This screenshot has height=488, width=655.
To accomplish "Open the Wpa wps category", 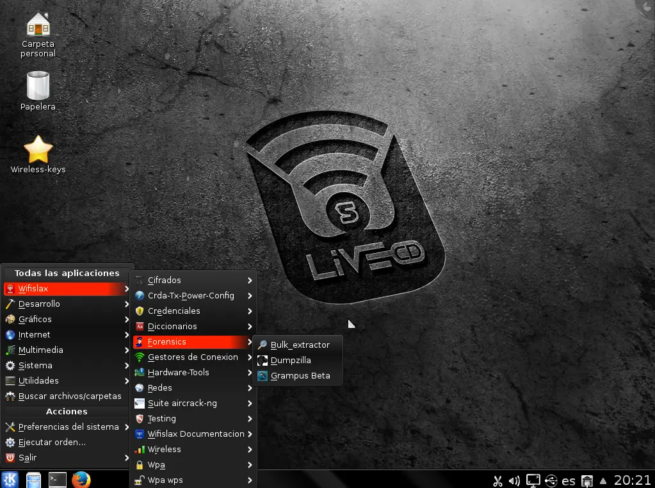I will click(x=194, y=480).
